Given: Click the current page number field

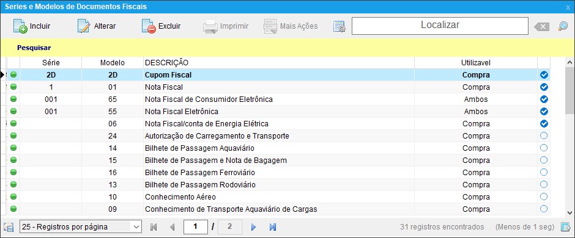Looking at the screenshot, I should point(196,226).
